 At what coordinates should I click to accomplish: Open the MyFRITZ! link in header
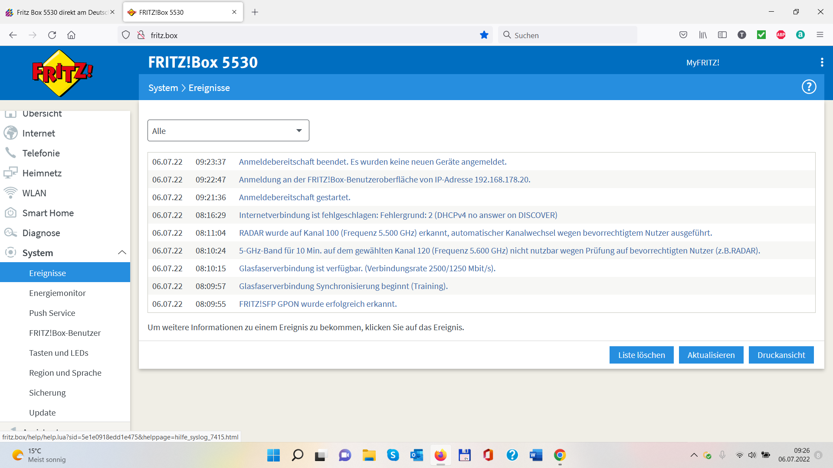point(703,62)
